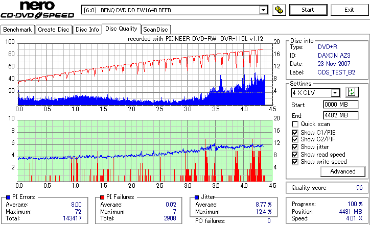Image resolution: width=370 pixels, height=225 pixels.
Task: Click the blue PI Errors legend square
Action: click(x=8, y=197)
